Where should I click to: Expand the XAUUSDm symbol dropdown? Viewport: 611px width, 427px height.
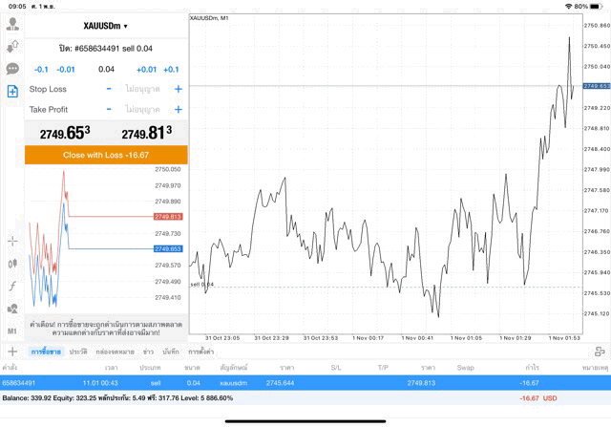pos(105,26)
